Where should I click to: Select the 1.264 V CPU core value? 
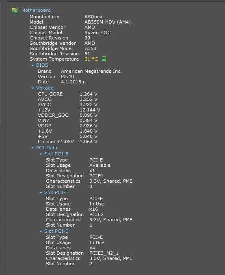(89, 94)
